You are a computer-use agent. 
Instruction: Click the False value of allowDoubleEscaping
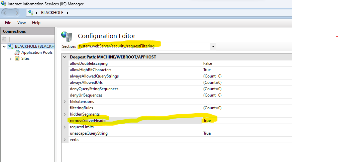tap(208, 63)
